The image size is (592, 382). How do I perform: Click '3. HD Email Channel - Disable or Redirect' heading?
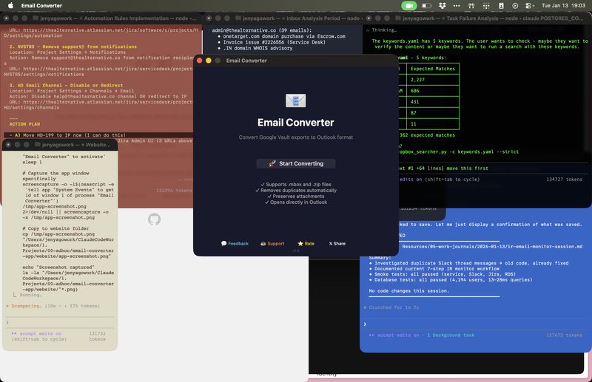coord(66,85)
